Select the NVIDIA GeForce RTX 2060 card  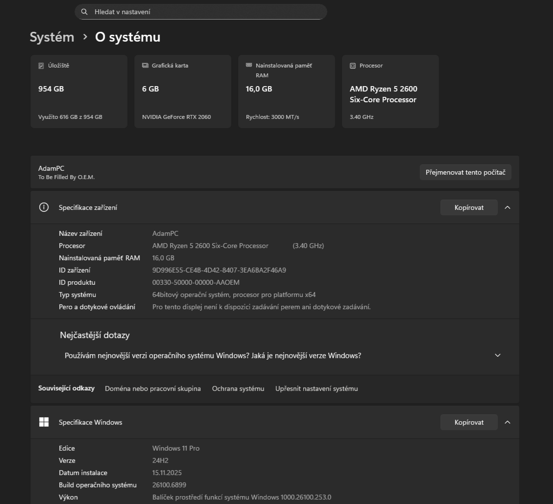182,91
